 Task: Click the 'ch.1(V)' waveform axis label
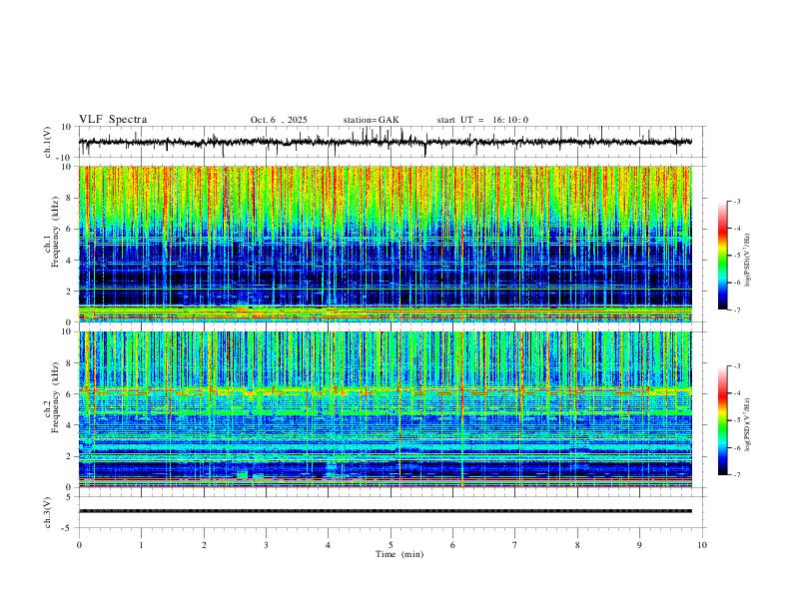[48, 142]
